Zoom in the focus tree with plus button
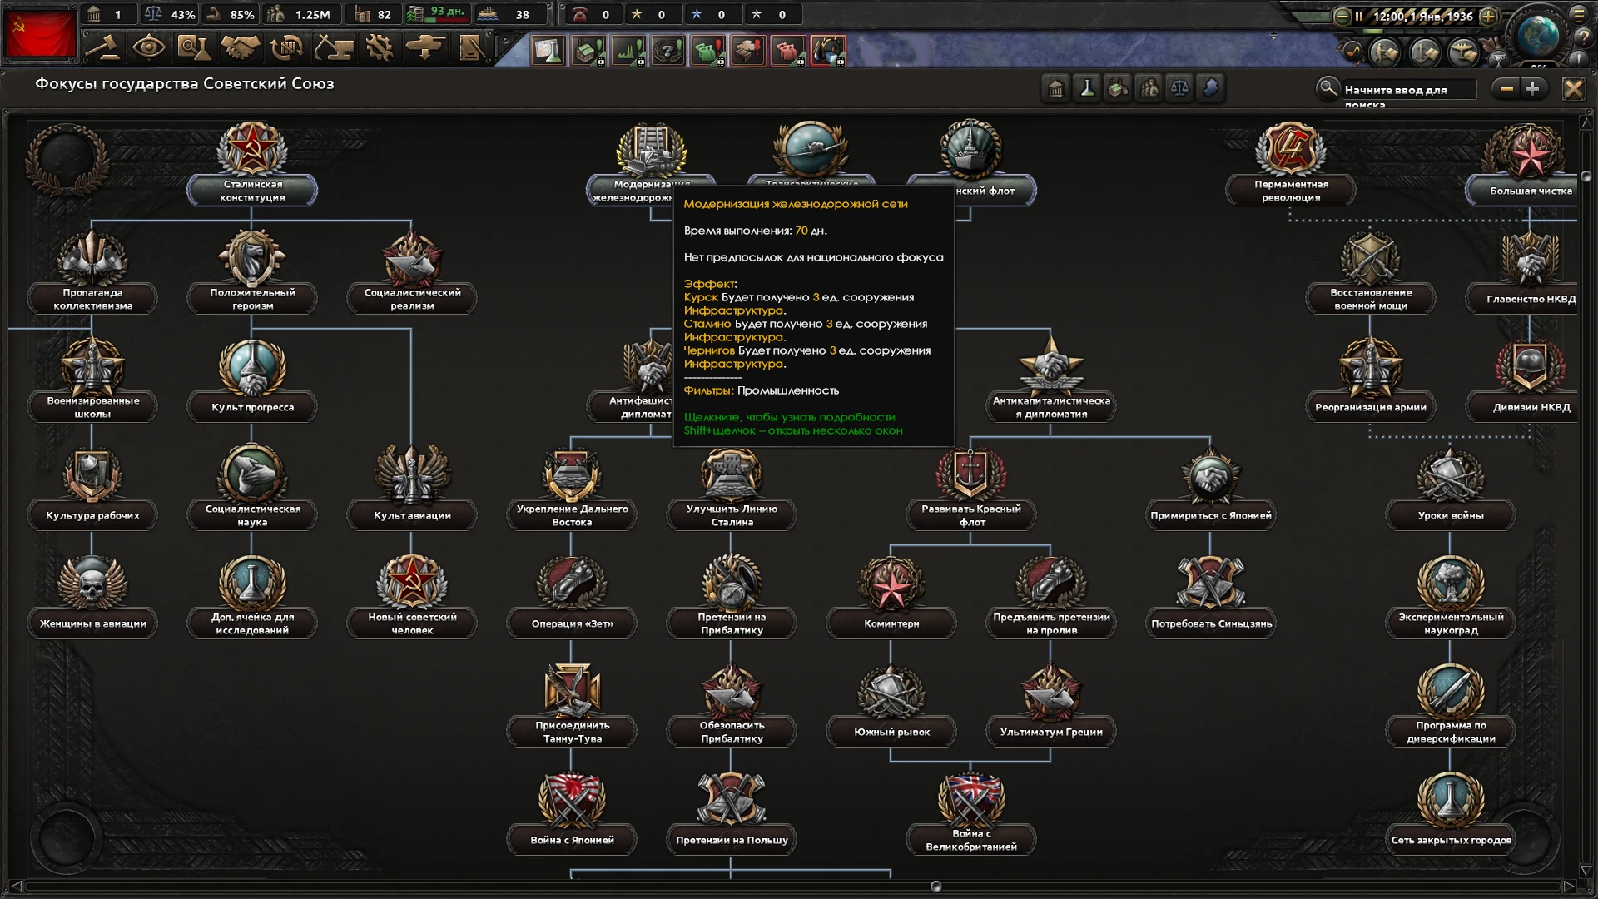This screenshot has height=899, width=1598. tap(1534, 87)
